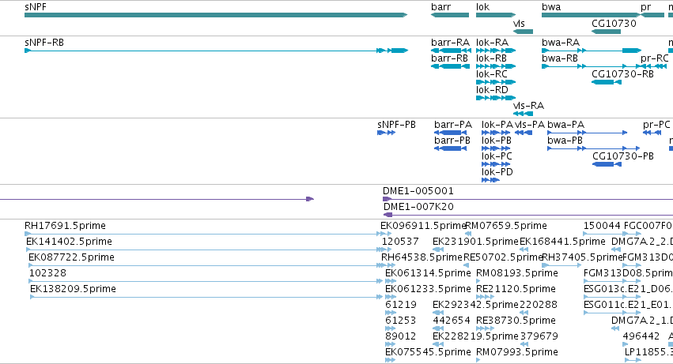This screenshot has height=364, width=673.
Task: Open protein vls-PA
Action: pyautogui.click(x=530, y=125)
